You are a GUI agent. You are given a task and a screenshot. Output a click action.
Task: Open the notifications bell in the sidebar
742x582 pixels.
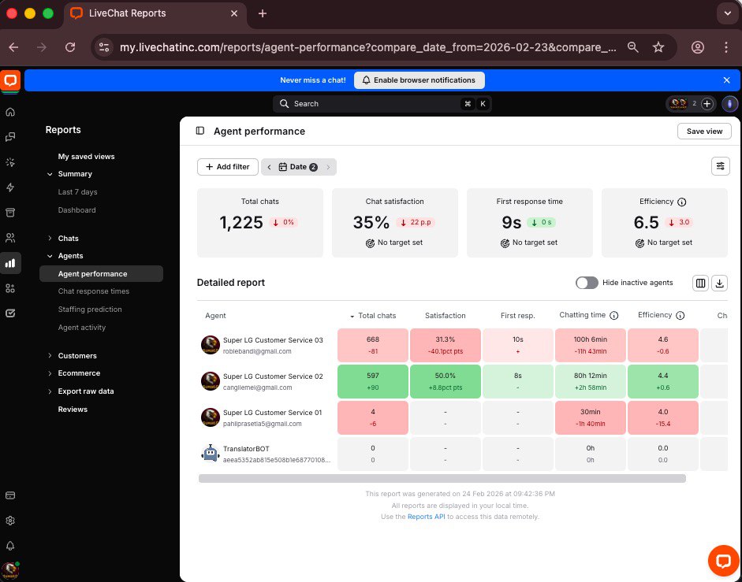click(10, 546)
